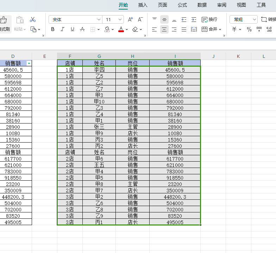Image resolution: width=276 pixels, height=253 pixels.
Task: Click the Cut scissors icon
Action: [x=33, y=19]
